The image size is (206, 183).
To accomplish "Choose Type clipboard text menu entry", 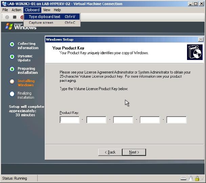I will pos(52,17).
